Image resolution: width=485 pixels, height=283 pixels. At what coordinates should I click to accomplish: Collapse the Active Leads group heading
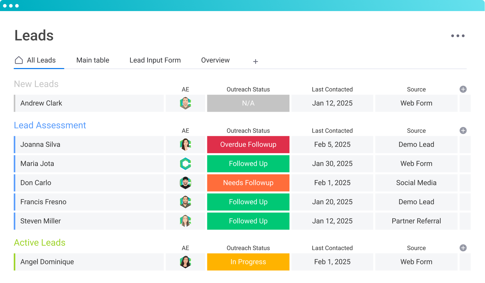(x=40, y=242)
